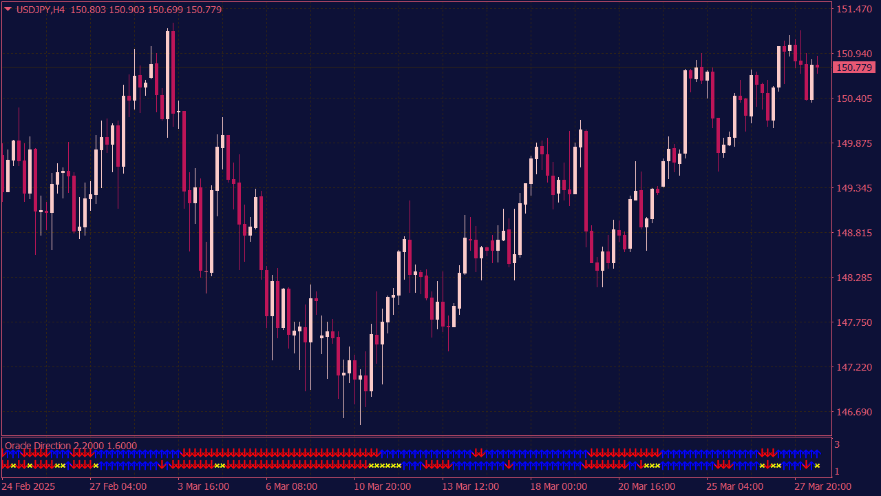Click the 20 Mar 16:00 time label

(x=646, y=486)
